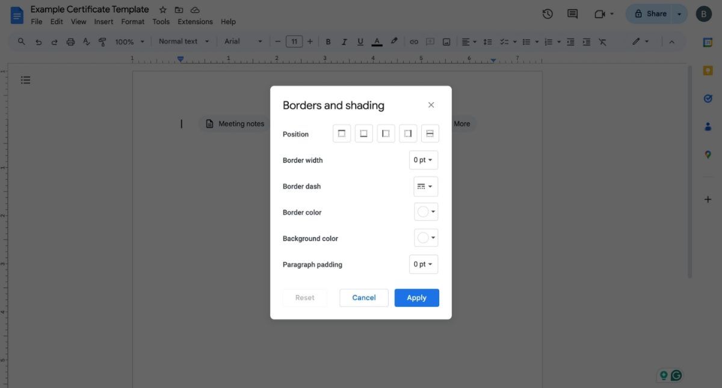Cancel the Borders and shading dialog
The width and height of the screenshot is (722, 388).
click(363, 297)
